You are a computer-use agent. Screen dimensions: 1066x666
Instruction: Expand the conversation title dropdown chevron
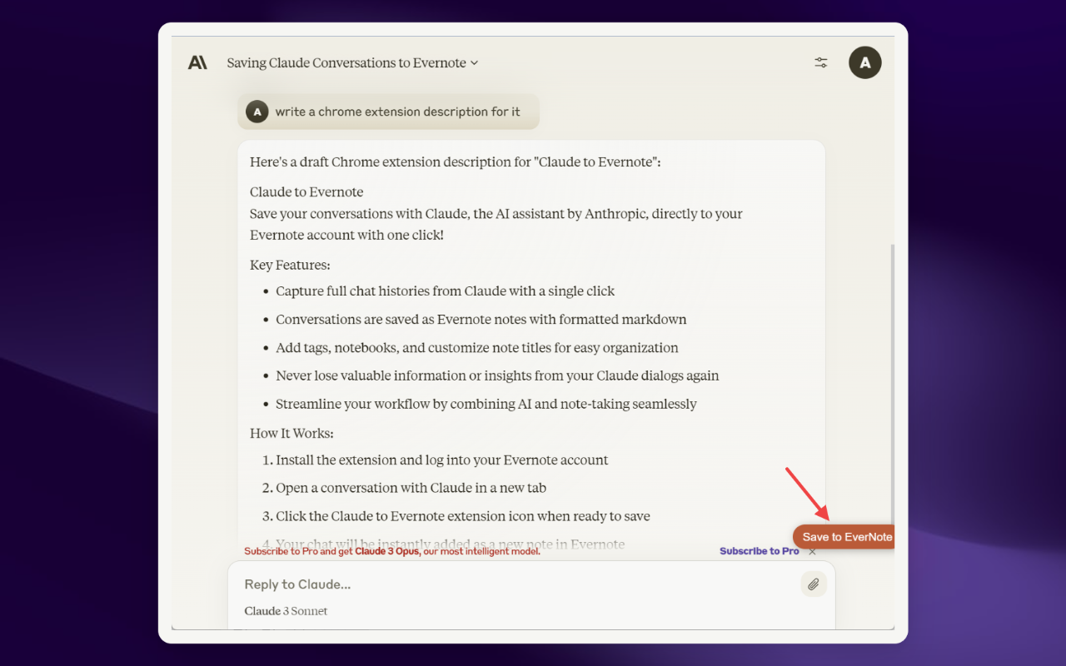[475, 63]
